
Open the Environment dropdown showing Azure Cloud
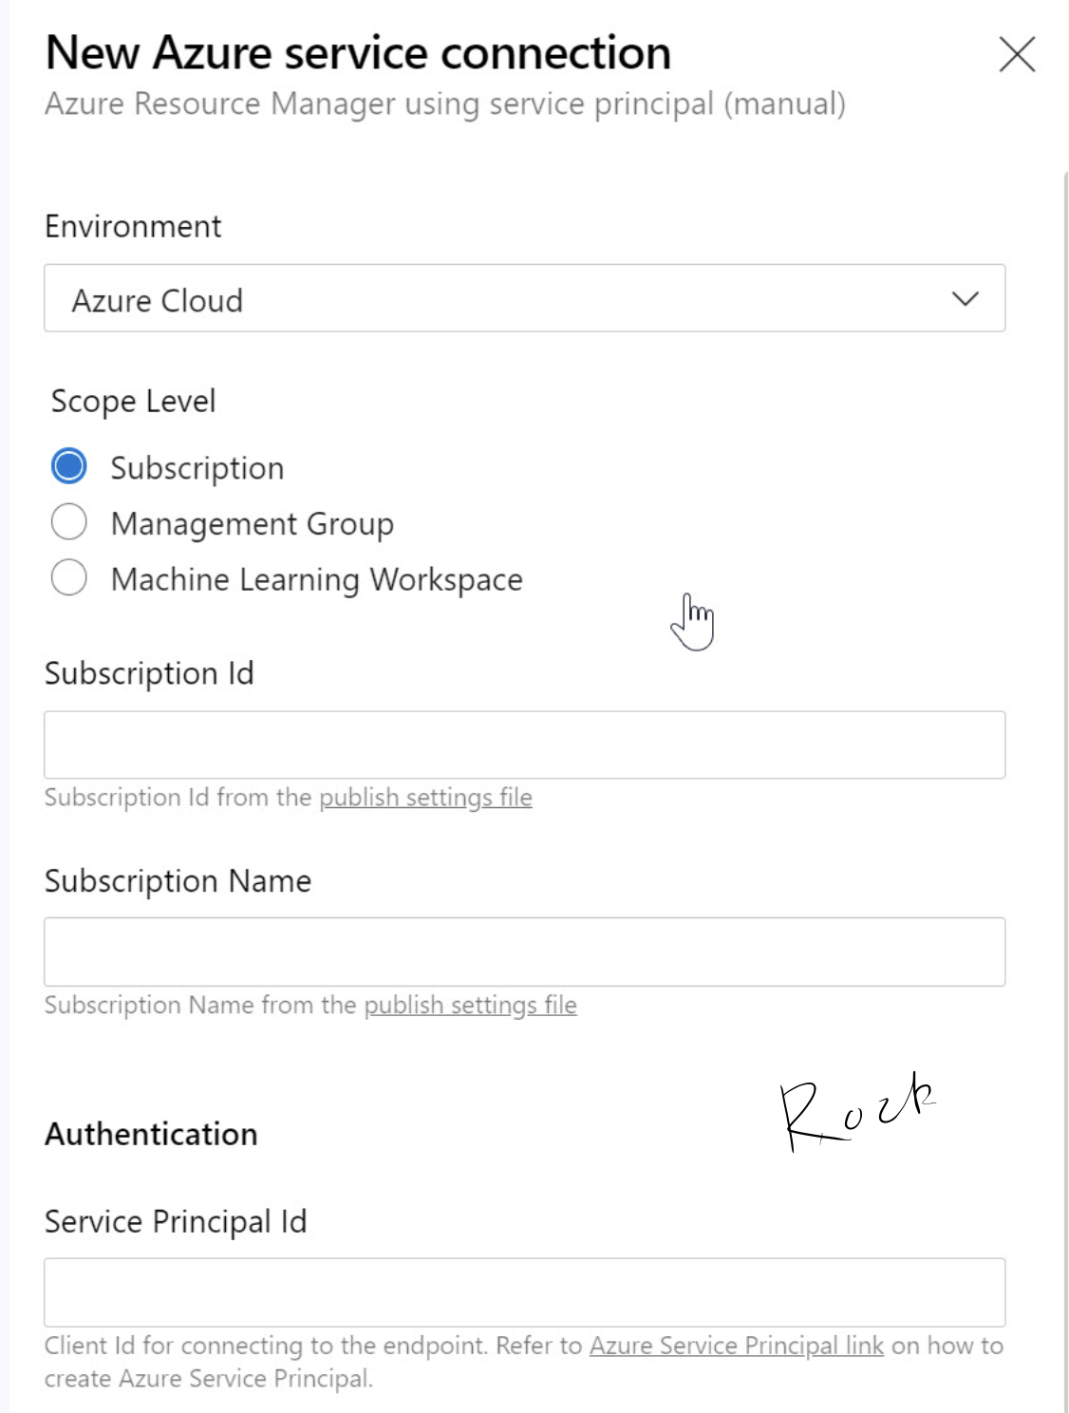point(524,298)
